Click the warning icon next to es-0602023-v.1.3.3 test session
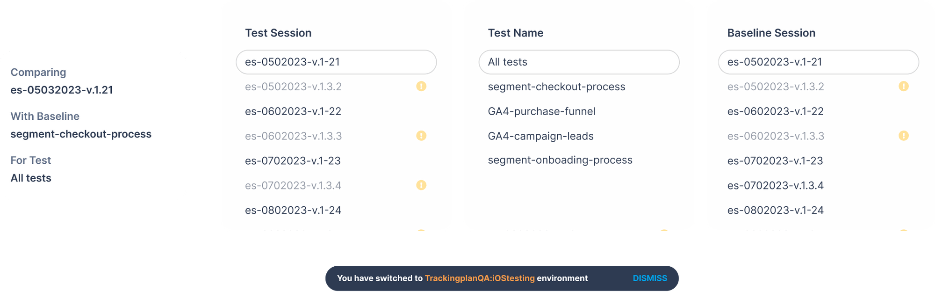The height and width of the screenshot is (306, 935). [420, 136]
